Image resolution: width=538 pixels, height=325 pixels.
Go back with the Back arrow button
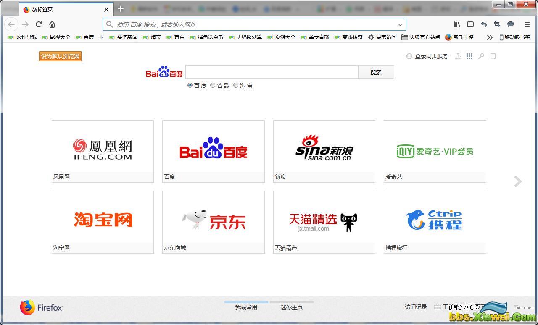tap(12, 24)
